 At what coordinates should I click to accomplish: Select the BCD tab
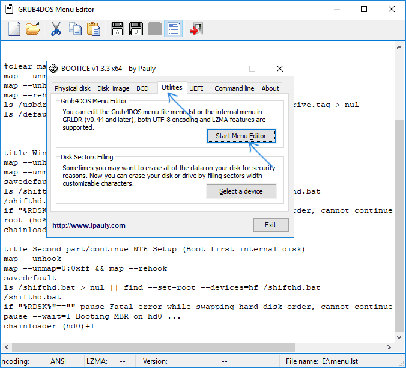(142, 88)
